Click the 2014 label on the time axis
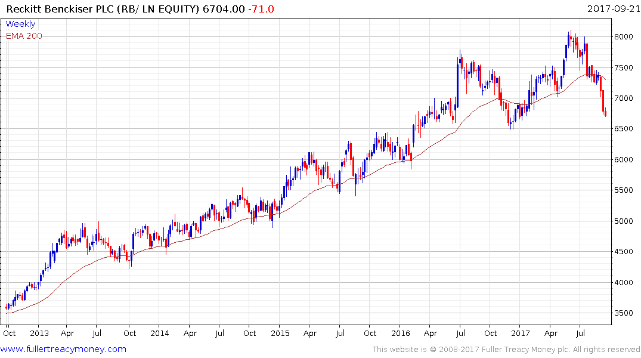 coord(160,333)
